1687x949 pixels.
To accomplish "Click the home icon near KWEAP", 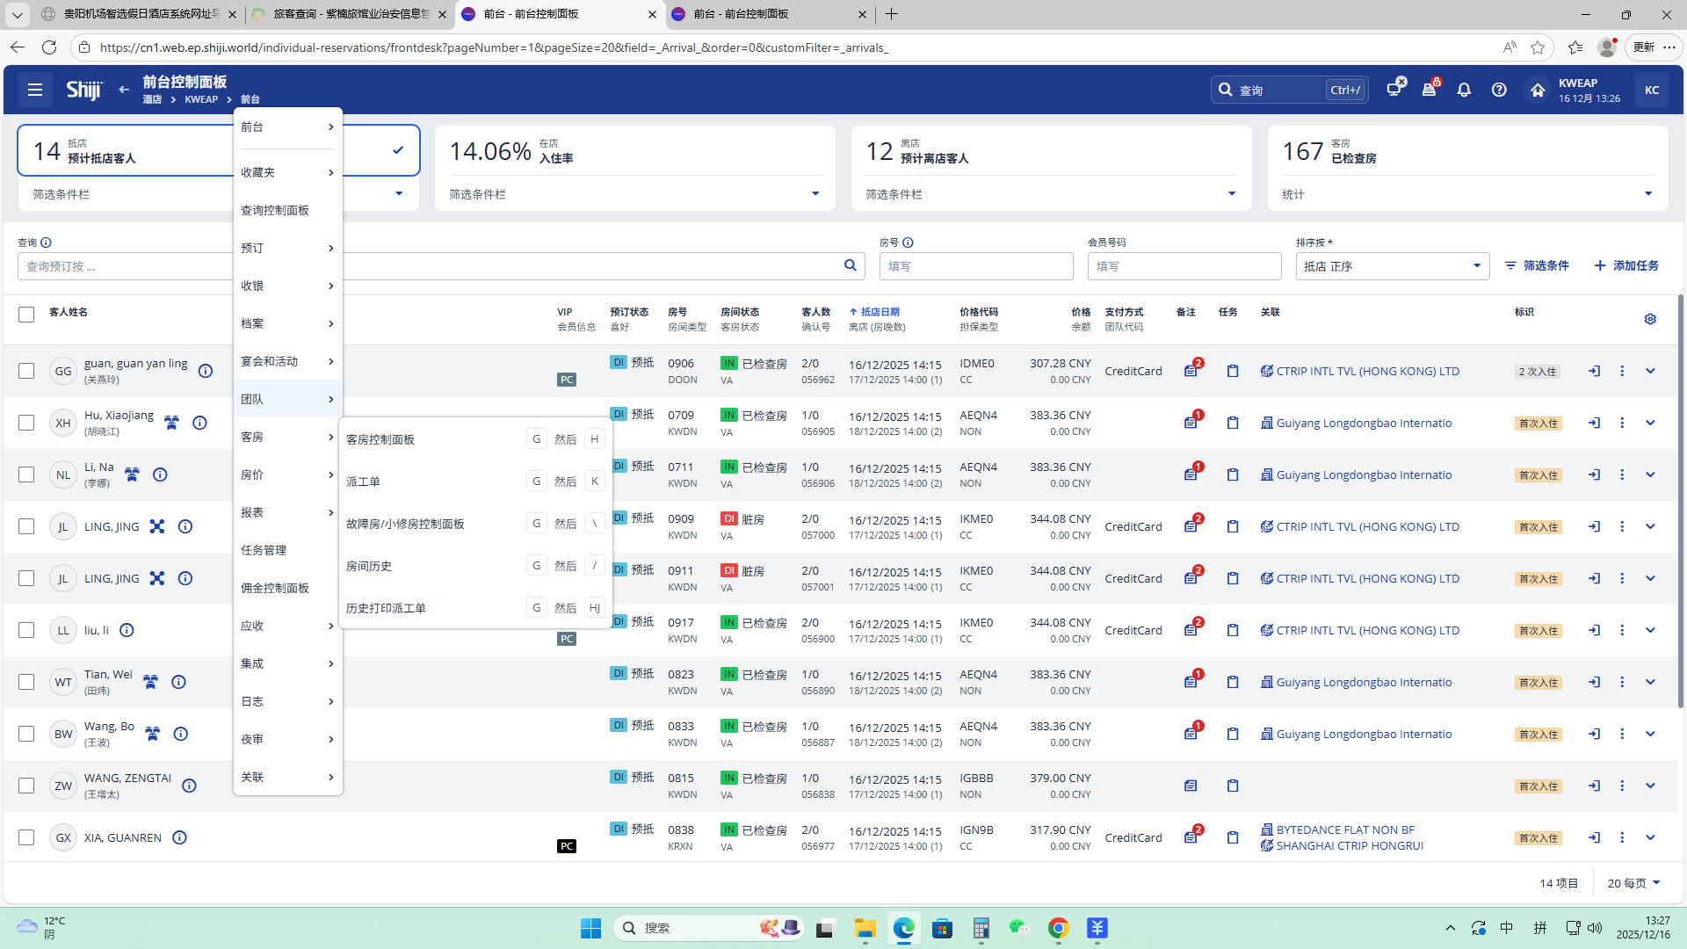I will 1537,90.
